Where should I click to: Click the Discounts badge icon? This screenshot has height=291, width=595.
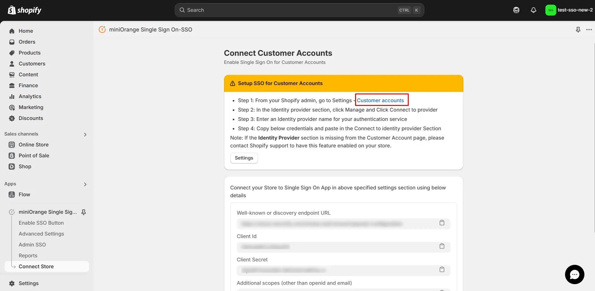pos(12,118)
